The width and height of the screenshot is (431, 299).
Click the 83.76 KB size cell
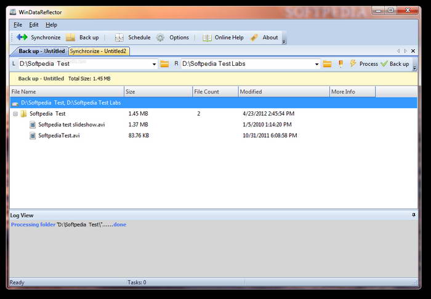(139, 135)
